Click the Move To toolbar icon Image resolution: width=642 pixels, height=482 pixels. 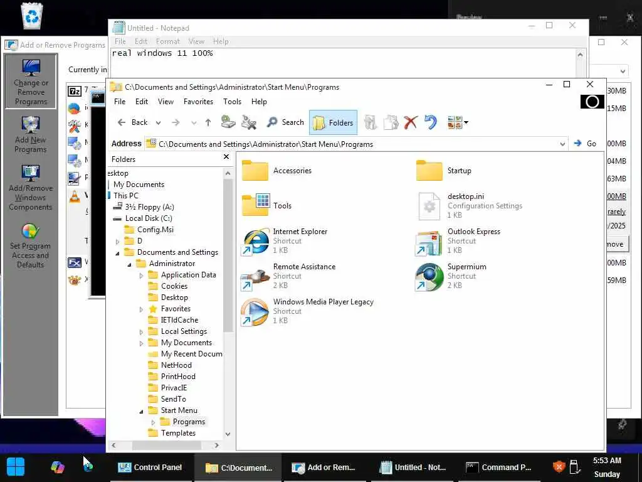click(370, 122)
